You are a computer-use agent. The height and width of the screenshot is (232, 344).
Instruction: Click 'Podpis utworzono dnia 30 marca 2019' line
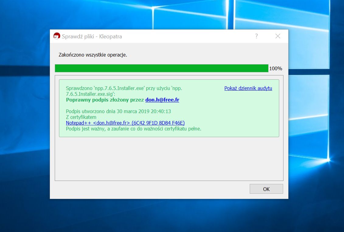118,111
